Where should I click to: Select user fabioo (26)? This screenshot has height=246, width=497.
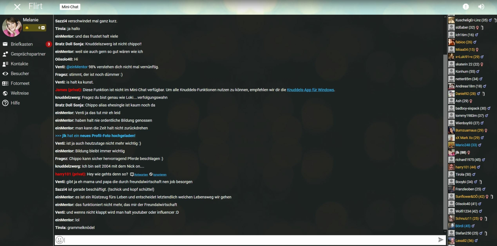[464, 42]
